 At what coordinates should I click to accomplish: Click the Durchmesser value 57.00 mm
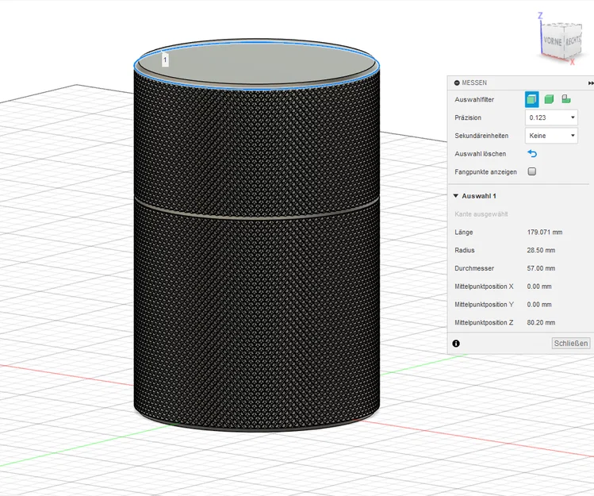[541, 268]
